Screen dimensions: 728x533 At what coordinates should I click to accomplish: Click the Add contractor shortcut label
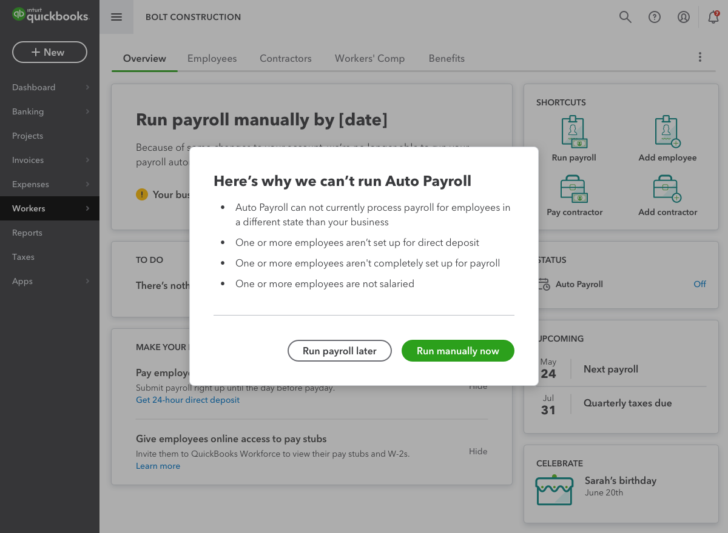tap(668, 212)
